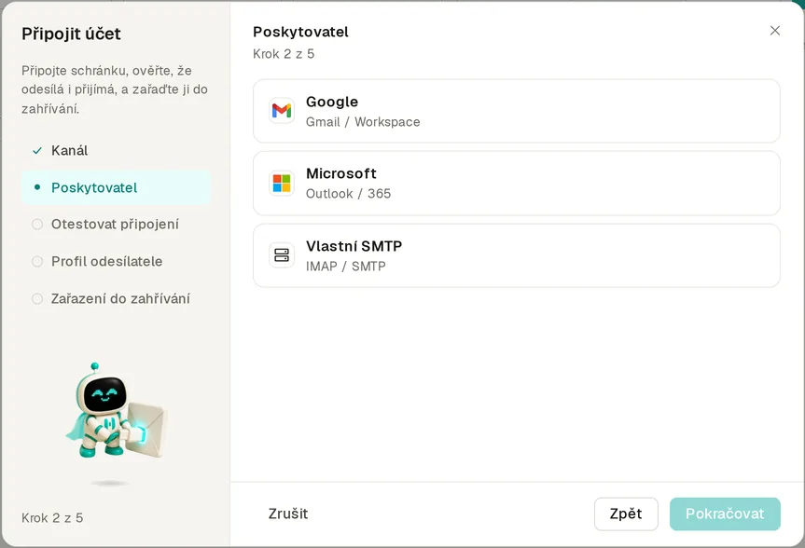Open the Profil odesílatele step
Image resolution: width=805 pixels, height=548 pixels.
coord(116,262)
